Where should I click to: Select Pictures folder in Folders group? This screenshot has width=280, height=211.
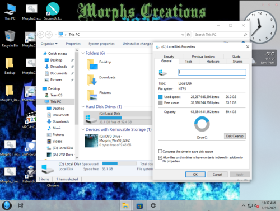99,95
